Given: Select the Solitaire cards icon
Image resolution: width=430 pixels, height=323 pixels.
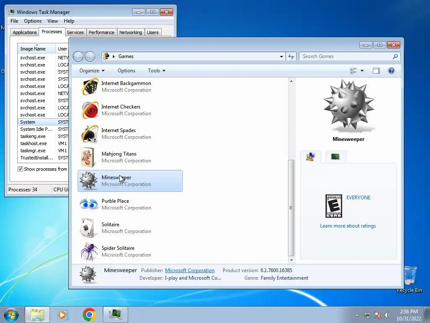Looking at the screenshot, I should (x=88, y=228).
